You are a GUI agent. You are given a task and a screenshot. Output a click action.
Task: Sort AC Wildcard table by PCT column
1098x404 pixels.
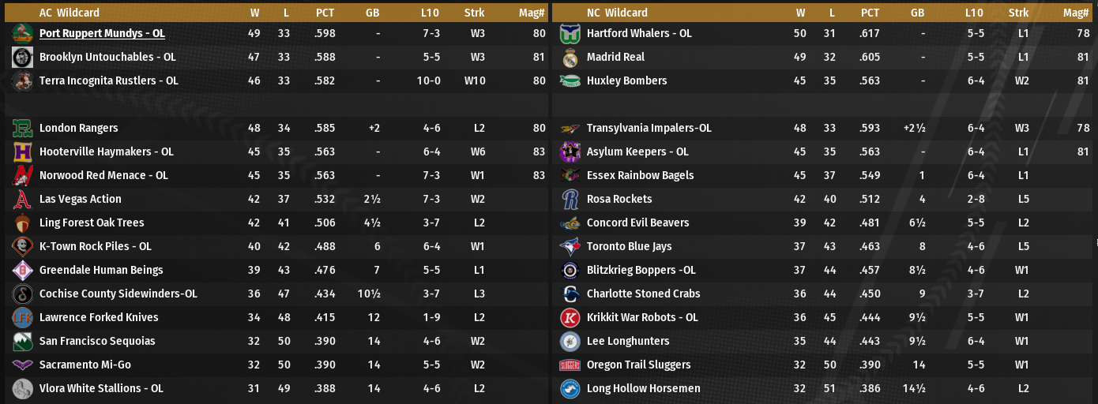tap(325, 13)
